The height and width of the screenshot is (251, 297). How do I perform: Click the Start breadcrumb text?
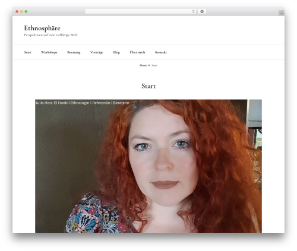point(154,65)
